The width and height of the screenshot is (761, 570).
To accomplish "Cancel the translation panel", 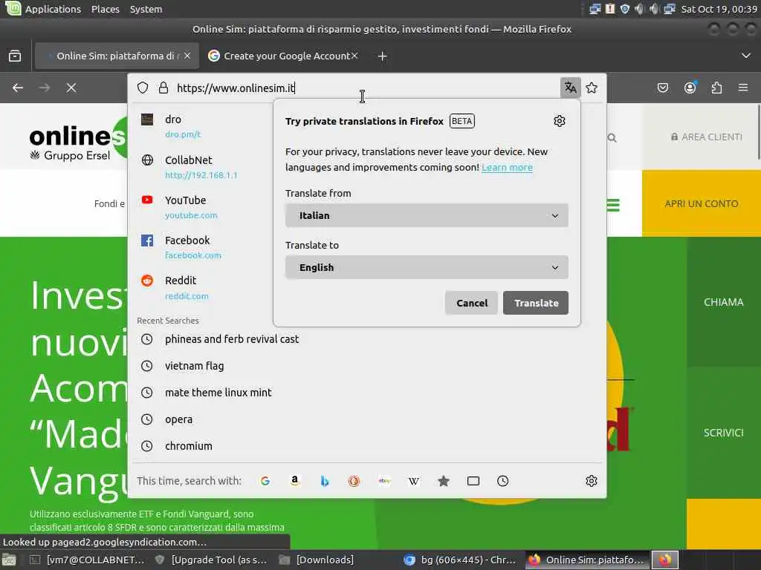I will pyautogui.click(x=471, y=303).
